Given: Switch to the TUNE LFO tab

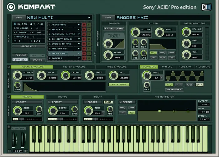Looking at the screenshot, I should pos(185,67).
